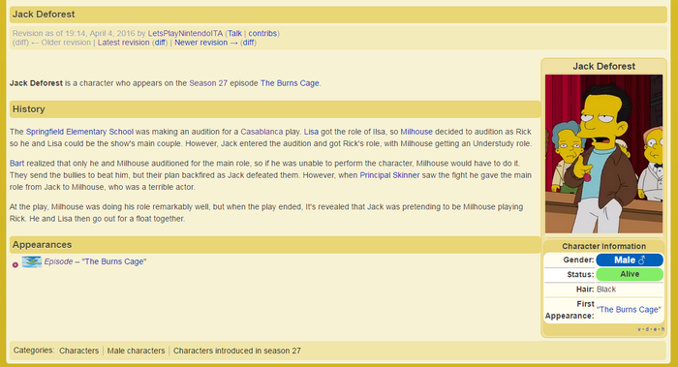Image resolution: width=678 pixels, height=367 pixels.
Task: Click the episode thumbnail icon under Appearances
Action: (32, 261)
